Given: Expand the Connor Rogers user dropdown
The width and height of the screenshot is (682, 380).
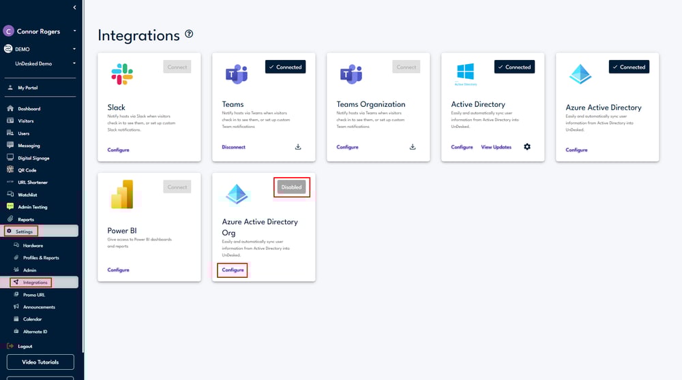Looking at the screenshot, I should pyautogui.click(x=74, y=31).
